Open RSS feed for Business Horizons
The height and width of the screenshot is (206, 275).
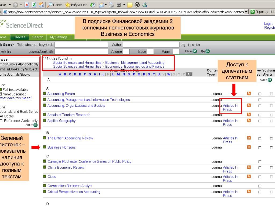[249, 147]
